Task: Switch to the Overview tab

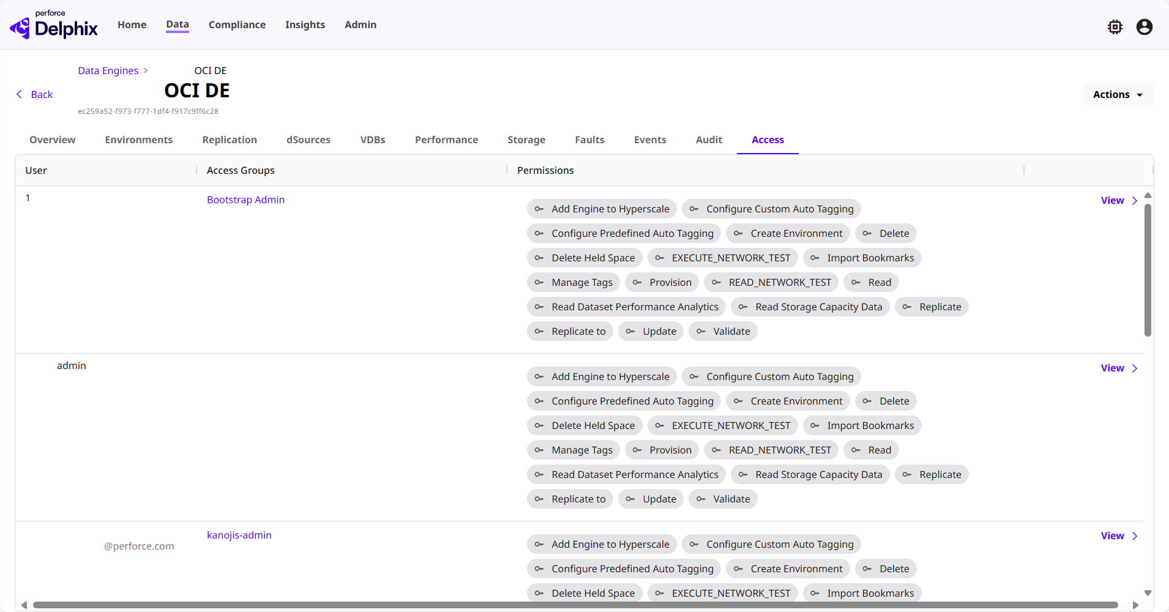Action: [x=53, y=140]
